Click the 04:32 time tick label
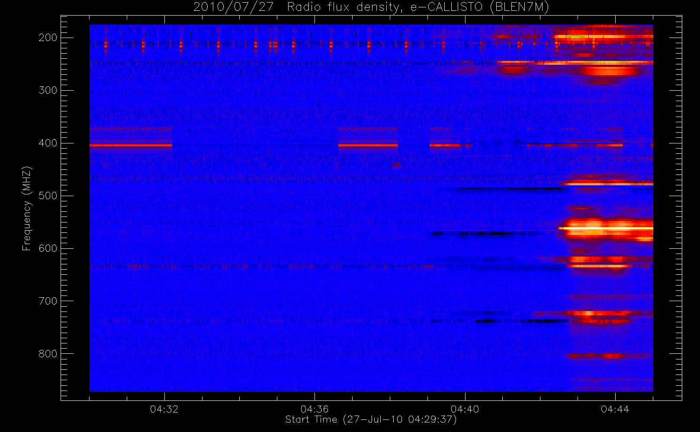The image size is (700, 432). (x=164, y=409)
